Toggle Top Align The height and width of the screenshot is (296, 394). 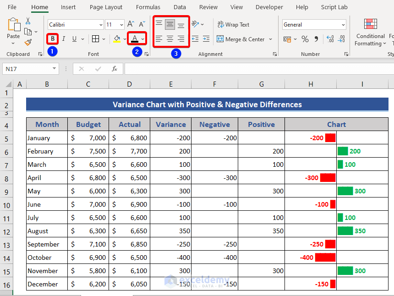click(x=159, y=24)
